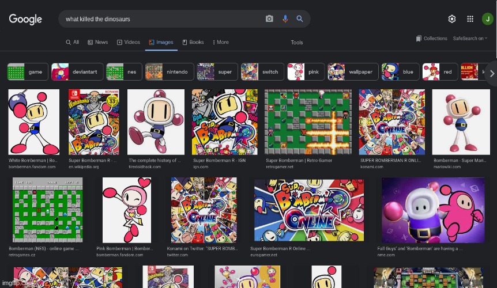Open Google settings gear icon
The width and height of the screenshot is (497, 288).
click(x=452, y=19)
